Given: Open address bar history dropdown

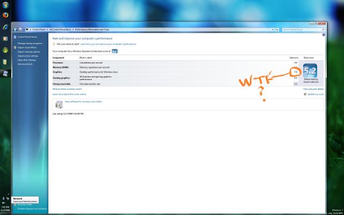Looking at the screenshot, I should click(273, 30).
